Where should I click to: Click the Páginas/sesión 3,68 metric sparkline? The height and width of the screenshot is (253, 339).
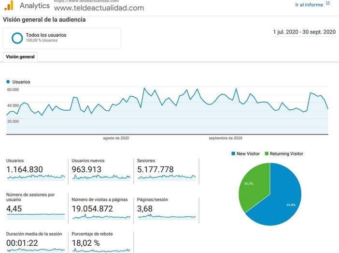pyautogui.click(x=166, y=216)
